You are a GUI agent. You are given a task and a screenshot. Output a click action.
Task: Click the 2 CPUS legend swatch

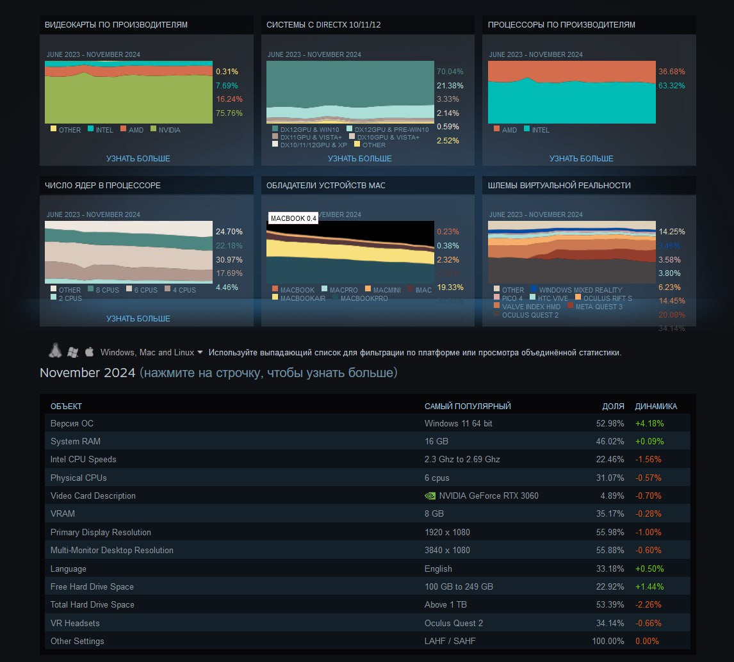click(53, 297)
